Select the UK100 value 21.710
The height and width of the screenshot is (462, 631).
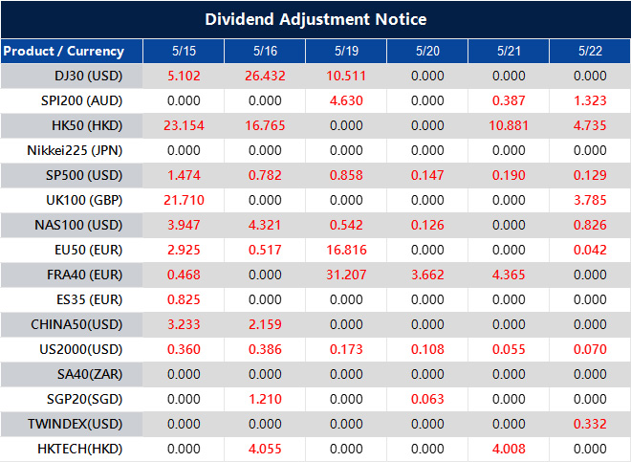[x=184, y=200]
